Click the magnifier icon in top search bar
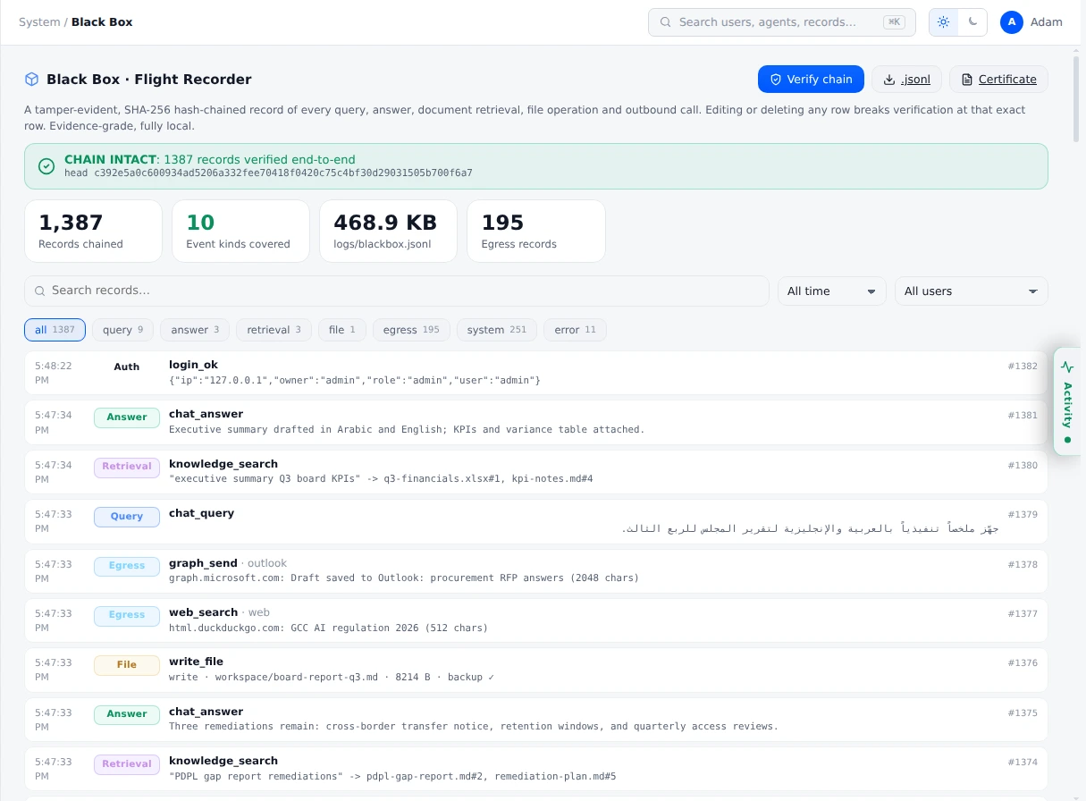1086x801 pixels. 666,22
